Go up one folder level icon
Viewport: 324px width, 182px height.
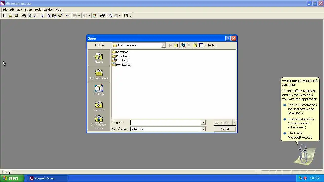[x=176, y=45]
